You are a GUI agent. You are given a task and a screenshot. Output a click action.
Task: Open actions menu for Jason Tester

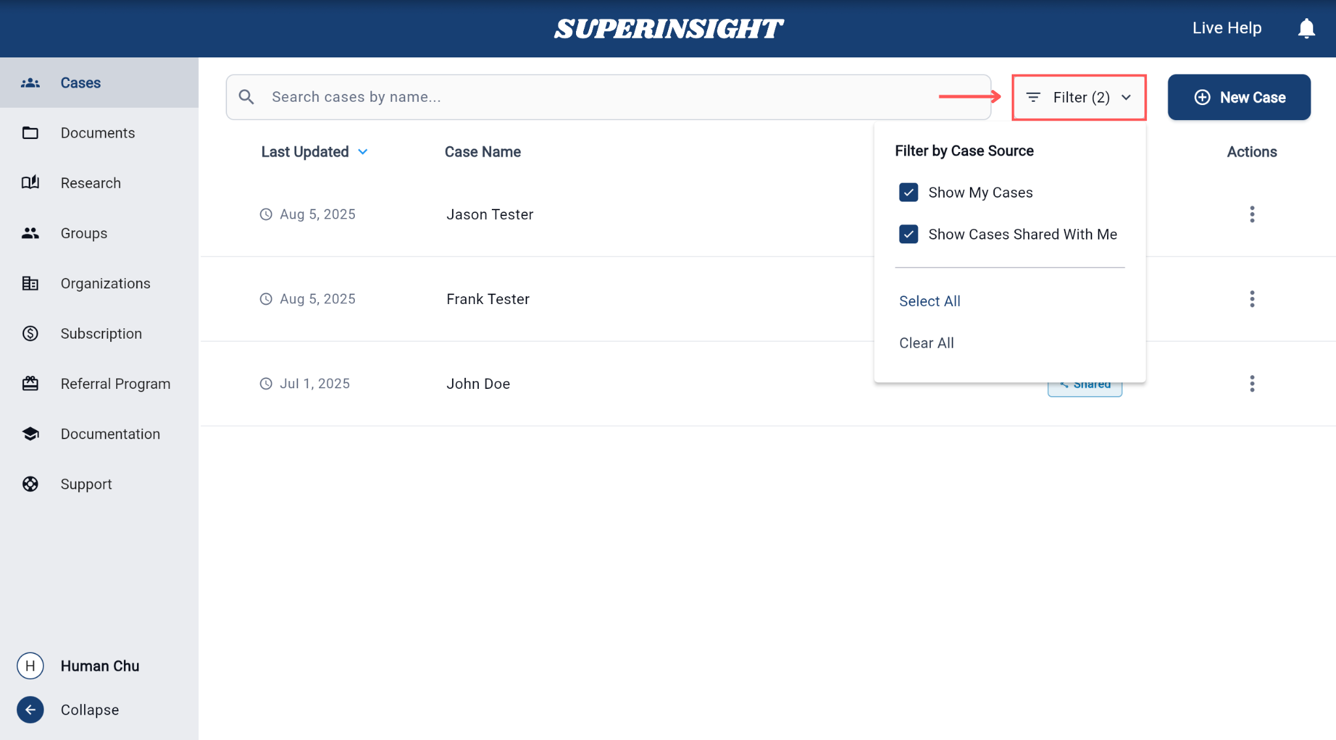point(1252,214)
